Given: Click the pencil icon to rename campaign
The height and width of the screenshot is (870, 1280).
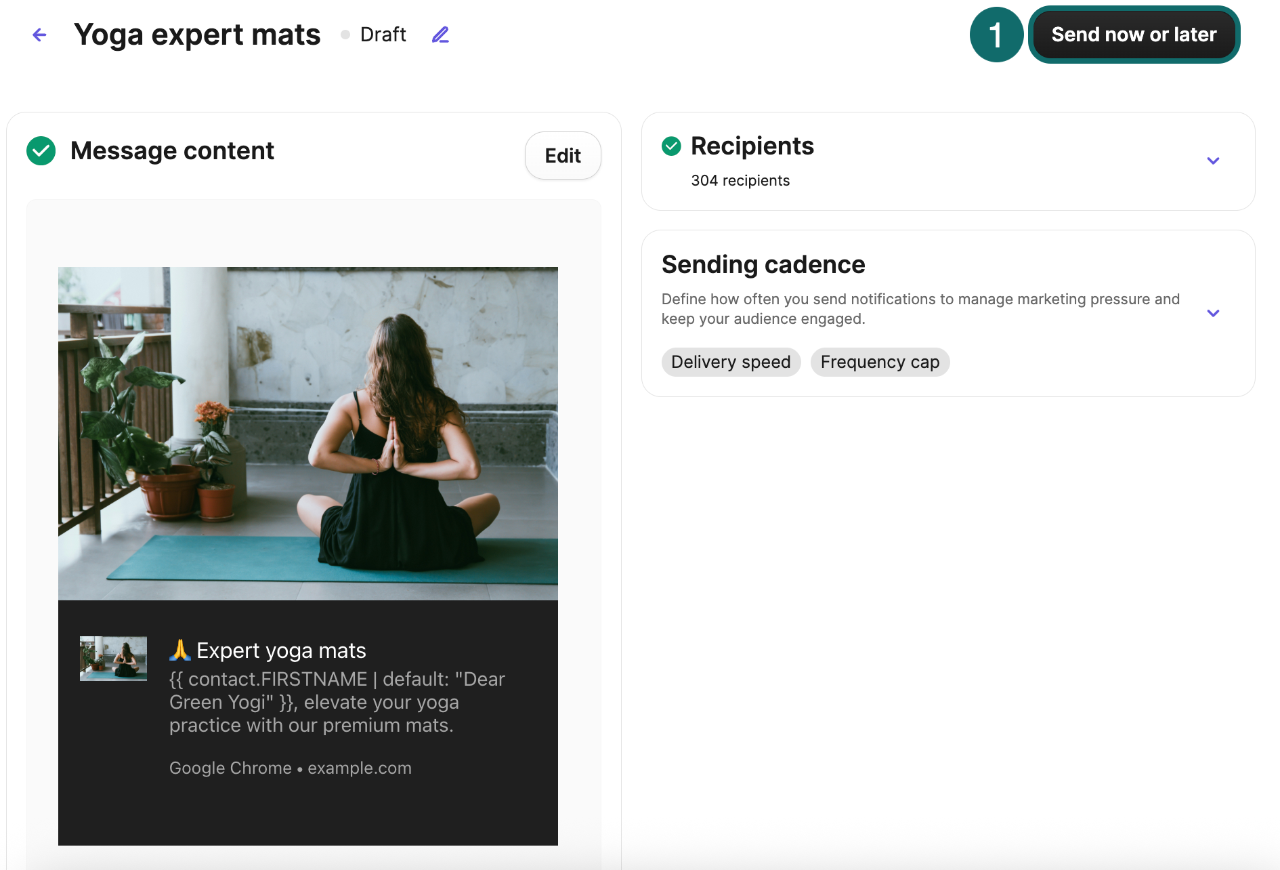Looking at the screenshot, I should (x=440, y=35).
